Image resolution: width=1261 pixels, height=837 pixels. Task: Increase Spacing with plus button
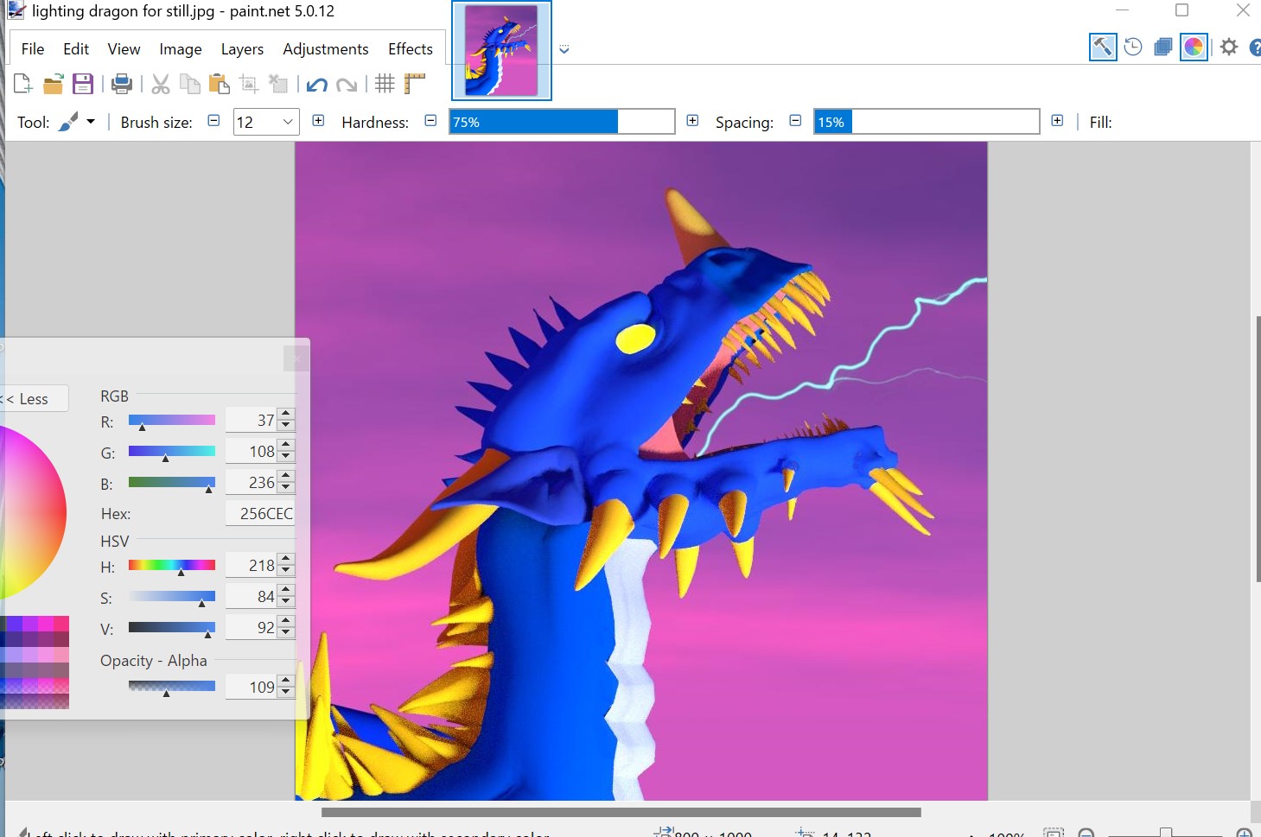click(x=1057, y=121)
